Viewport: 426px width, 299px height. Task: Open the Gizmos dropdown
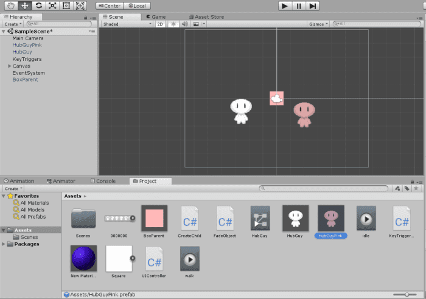pos(318,24)
